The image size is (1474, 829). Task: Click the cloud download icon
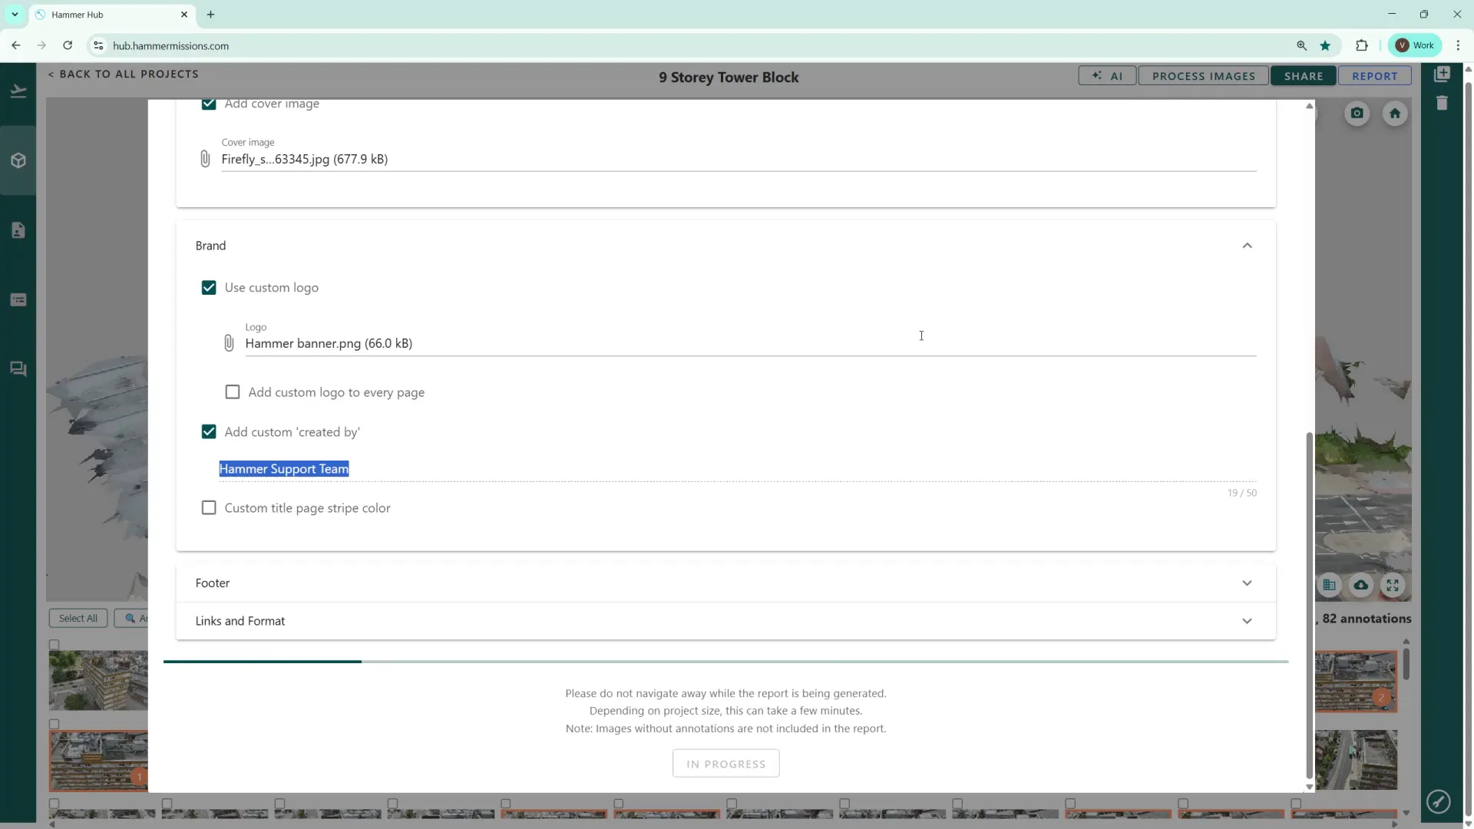[1360, 586]
